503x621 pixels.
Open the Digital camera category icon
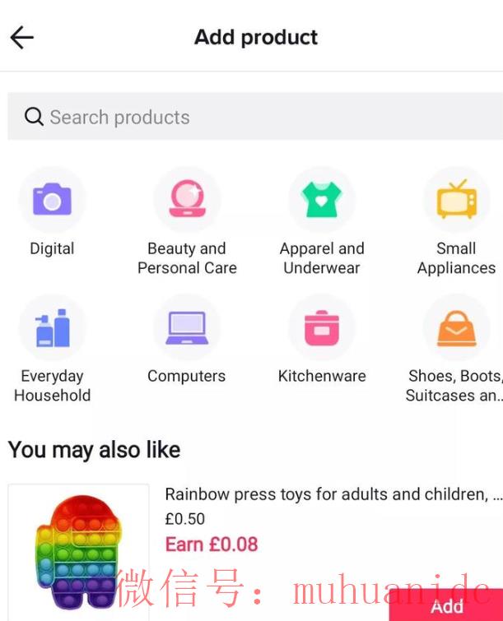pos(52,200)
